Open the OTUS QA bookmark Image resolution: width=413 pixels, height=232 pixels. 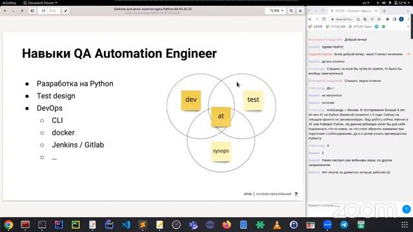(336, 26)
